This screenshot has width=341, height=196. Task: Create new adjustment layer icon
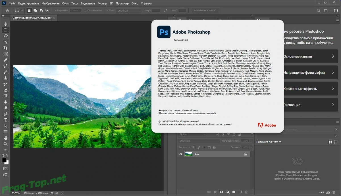(228, 192)
